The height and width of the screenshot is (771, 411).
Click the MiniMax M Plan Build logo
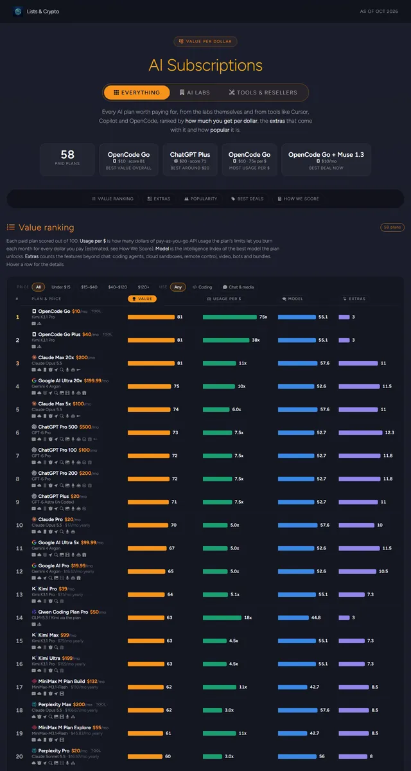click(34, 681)
